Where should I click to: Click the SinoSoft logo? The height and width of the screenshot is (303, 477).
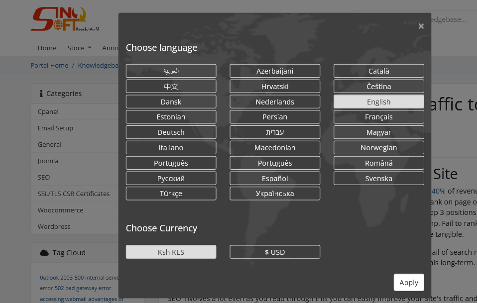[64, 18]
